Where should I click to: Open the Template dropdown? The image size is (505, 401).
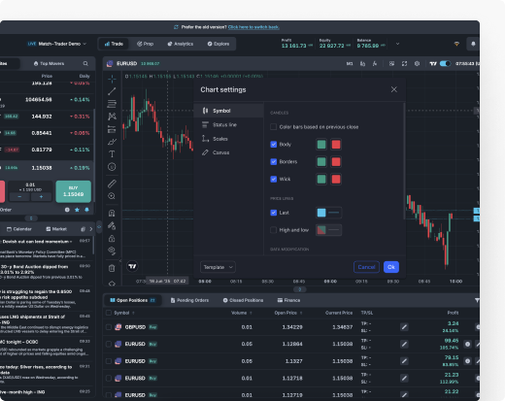pos(218,267)
